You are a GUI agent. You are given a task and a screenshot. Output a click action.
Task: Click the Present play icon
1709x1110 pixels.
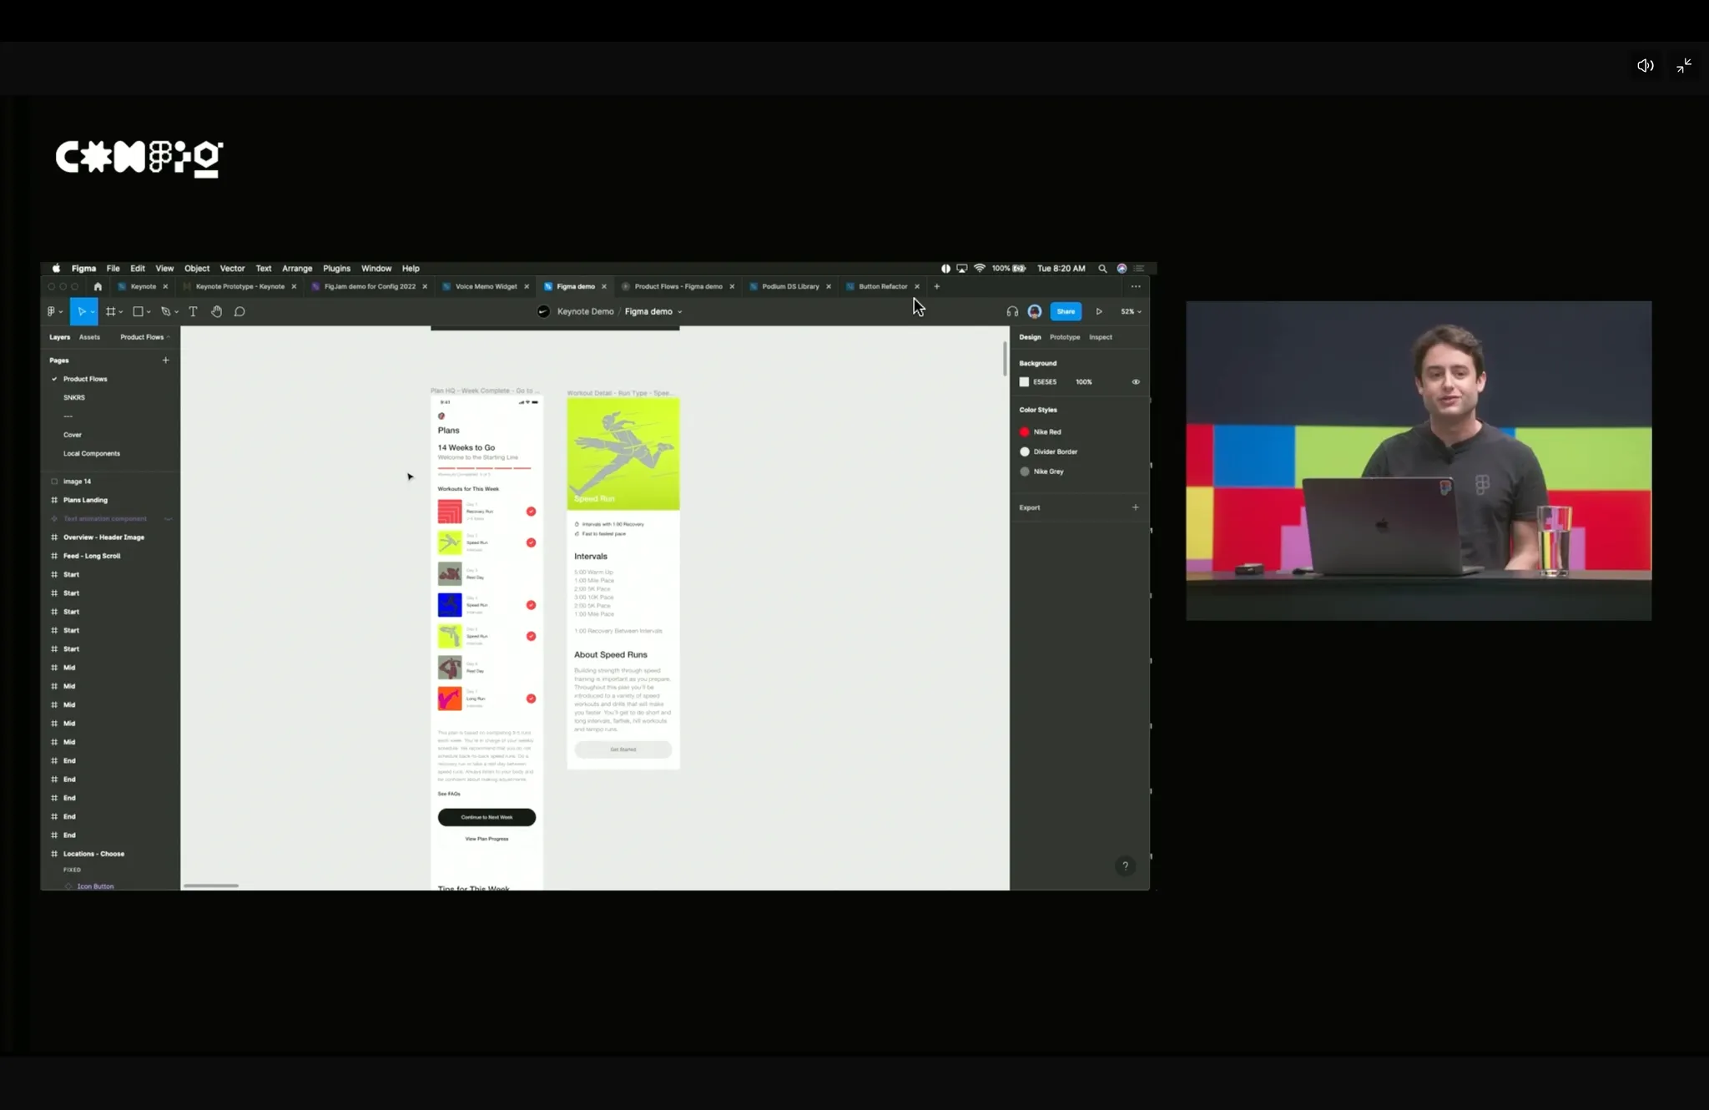[1099, 311]
